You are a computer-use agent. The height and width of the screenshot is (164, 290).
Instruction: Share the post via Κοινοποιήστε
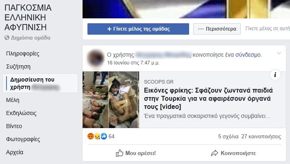(x=233, y=153)
